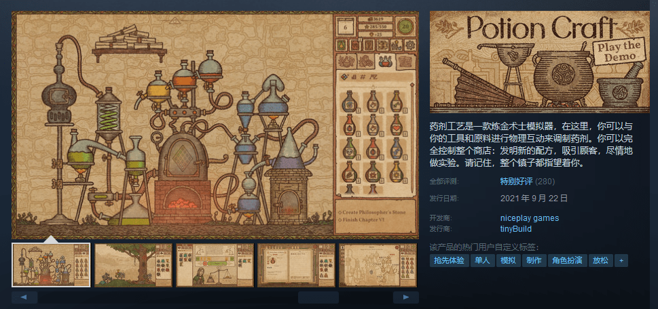658x309 pixels.
Task: Open the 特别好评 reviews summary link
Action: point(516,182)
